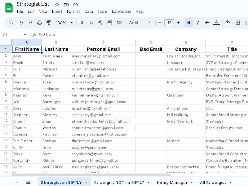Open the Edit menu
248x186 pixels.
coord(31,11)
